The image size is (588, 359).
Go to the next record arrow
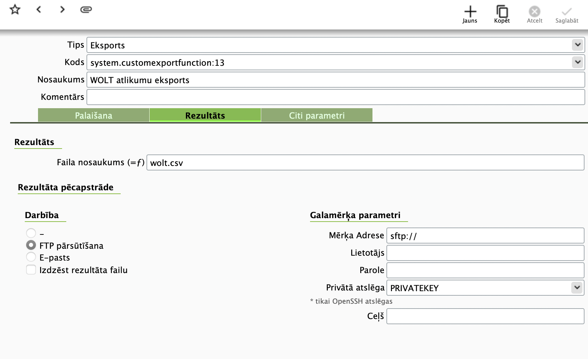[62, 9]
